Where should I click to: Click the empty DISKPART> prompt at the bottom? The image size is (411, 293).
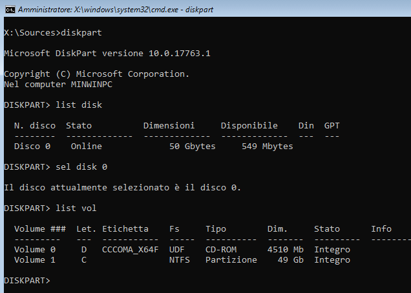pyautogui.click(x=26, y=281)
